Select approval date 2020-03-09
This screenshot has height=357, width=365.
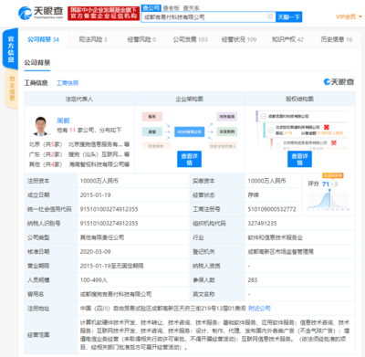[95, 252]
